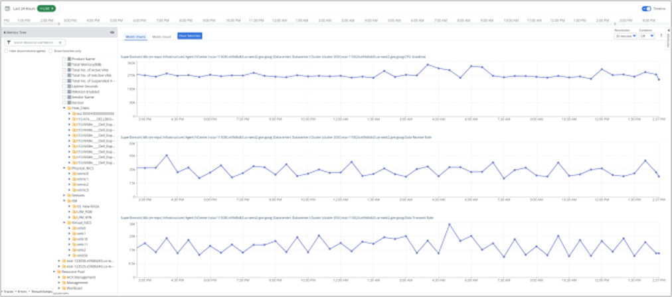Select the Management folder under Resource Pool
This screenshot has width=672, height=297.
point(74,282)
